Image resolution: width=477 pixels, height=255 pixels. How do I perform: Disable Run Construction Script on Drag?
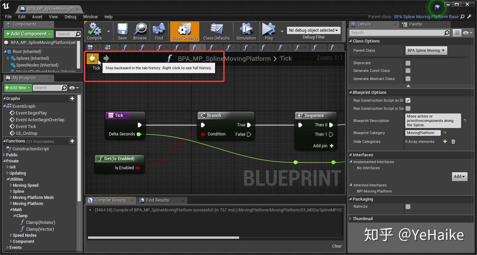408,100
